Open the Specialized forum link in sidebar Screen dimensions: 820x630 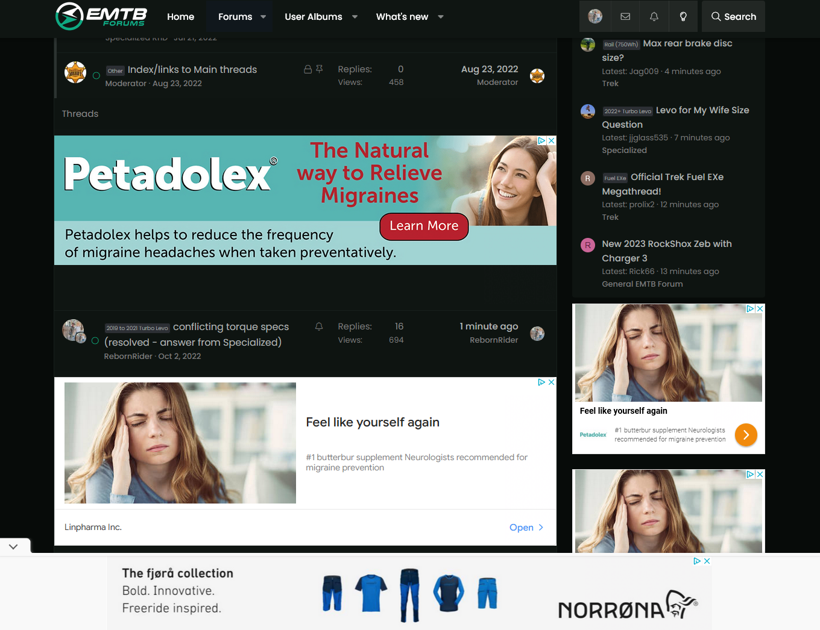624,151
